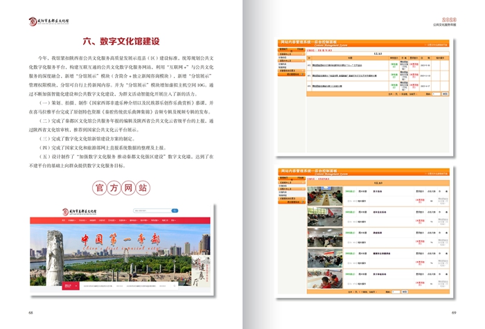Click the jump button in the upper CMS footer
Viewport: 485px width, 329px height.
[445, 94]
